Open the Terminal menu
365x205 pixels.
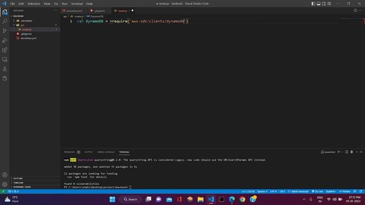[77, 4]
